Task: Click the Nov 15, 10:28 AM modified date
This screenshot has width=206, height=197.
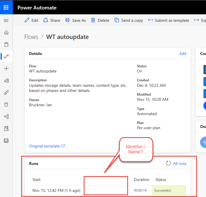Action: pos(152,99)
